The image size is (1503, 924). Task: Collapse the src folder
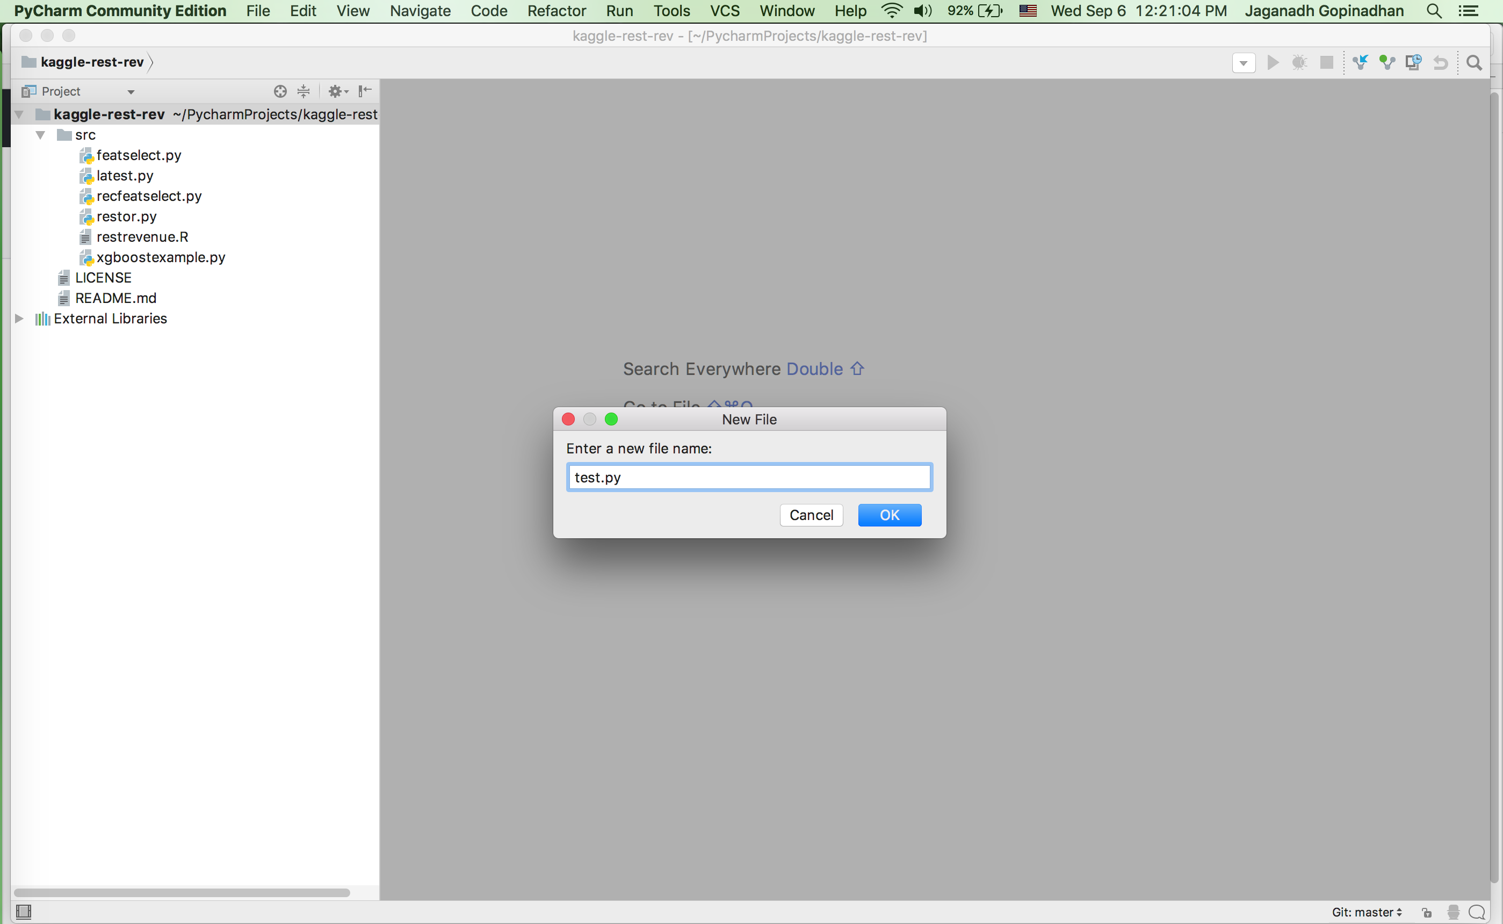click(x=40, y=135)
